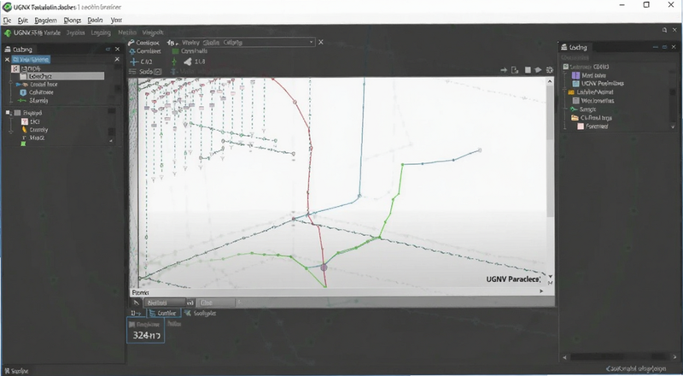Image resolution: width=683 pixels, height=376 pixels.
Task: Select the purple node on the red curve
Action: click(324, 267)
